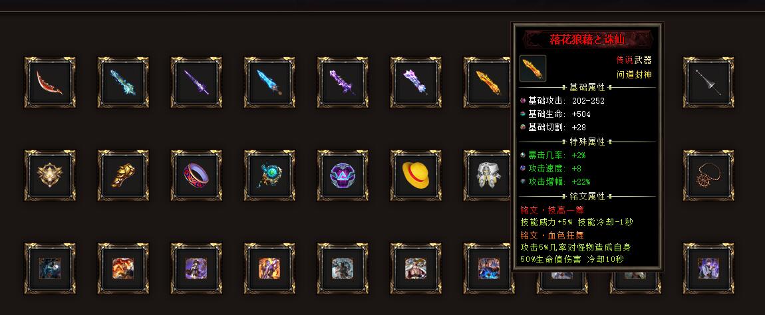765x315 pixels.
Task: Click the tooltip's golden sword preview icon
Action: pos(533,68)
